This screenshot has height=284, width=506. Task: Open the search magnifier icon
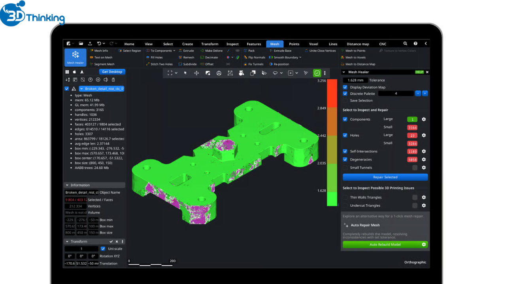[x=405, y=44]
